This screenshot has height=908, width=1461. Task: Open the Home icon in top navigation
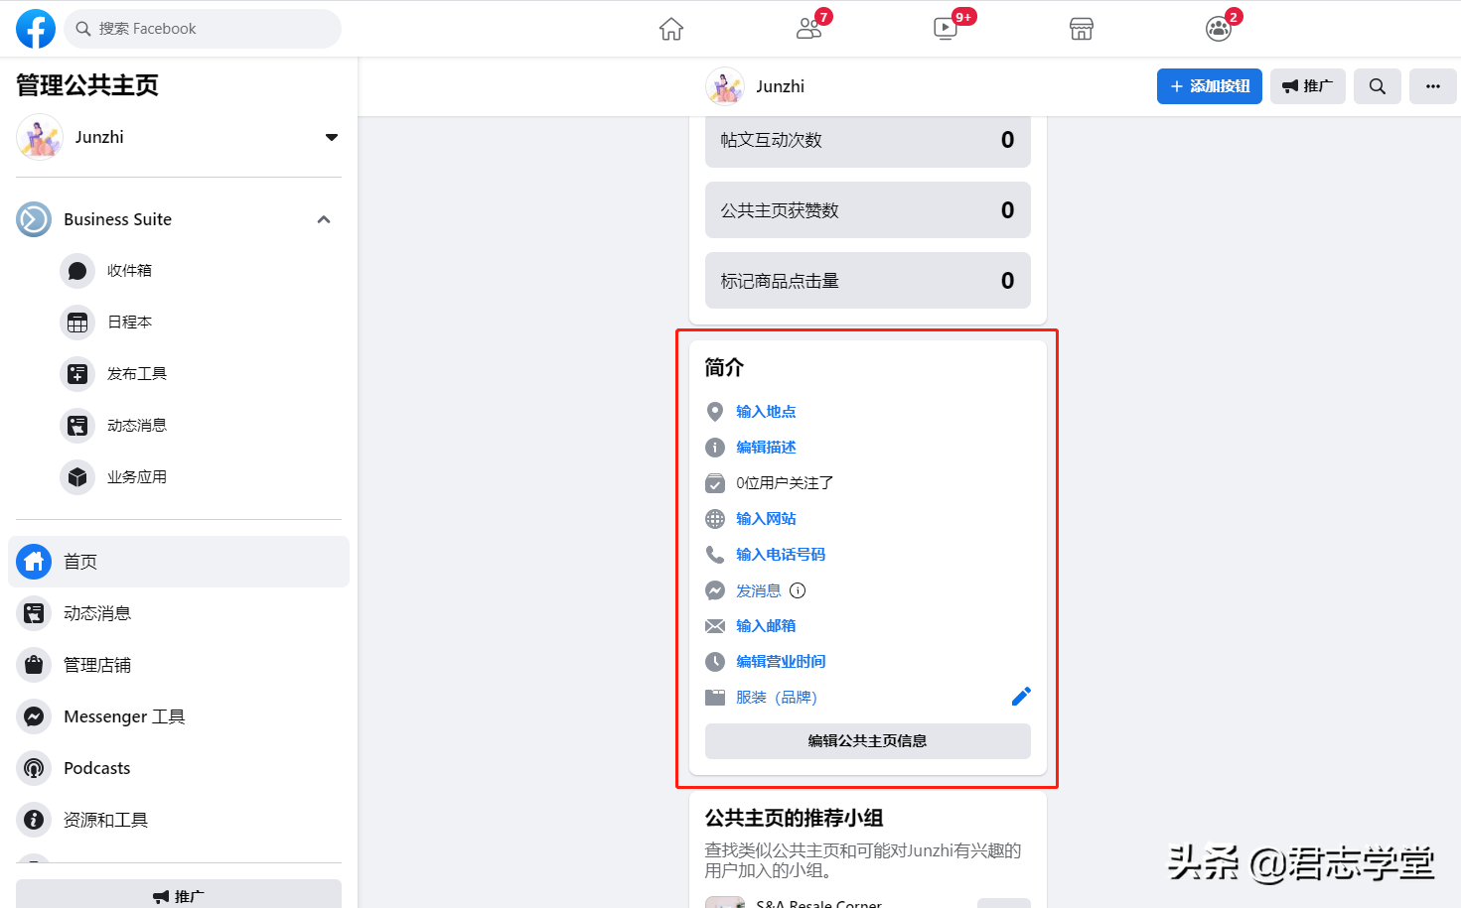pos(671,29)
